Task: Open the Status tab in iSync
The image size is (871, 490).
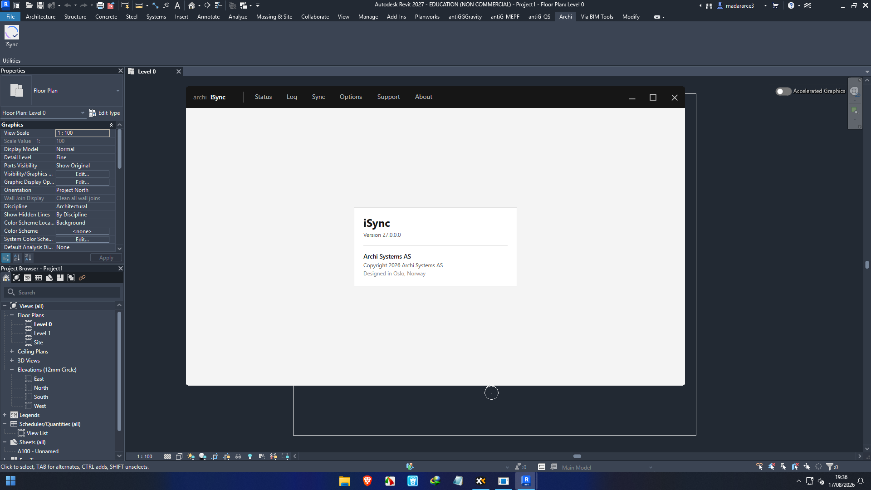Action: 263,97
